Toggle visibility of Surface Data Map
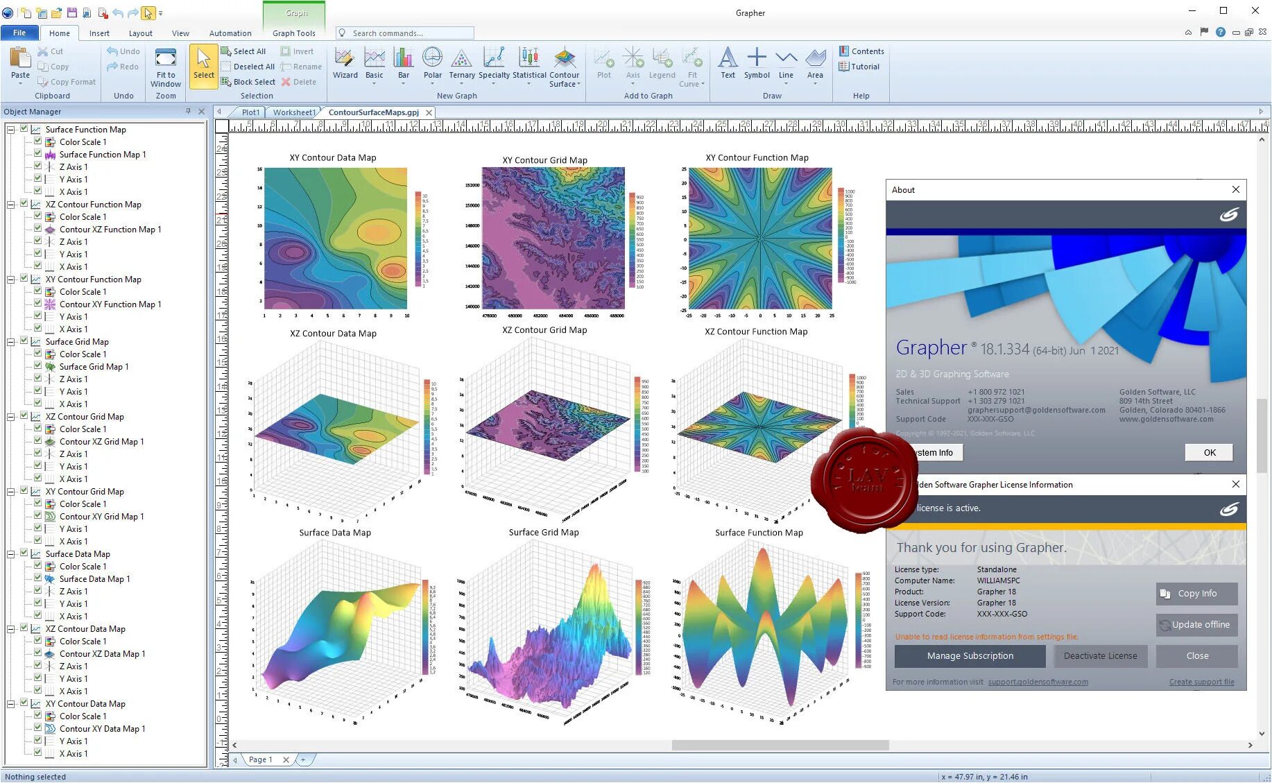This screenshot has height=783, width=1272. [24, 553]
